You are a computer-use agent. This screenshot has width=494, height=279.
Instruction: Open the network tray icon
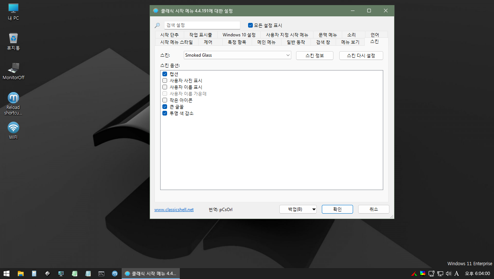[440, 274]
